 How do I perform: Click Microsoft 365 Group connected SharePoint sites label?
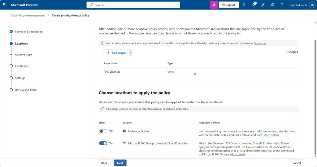coord(158,143)
